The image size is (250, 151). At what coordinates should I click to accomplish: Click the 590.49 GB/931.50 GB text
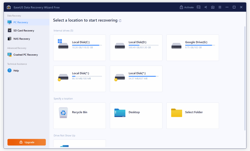(140, 48)
